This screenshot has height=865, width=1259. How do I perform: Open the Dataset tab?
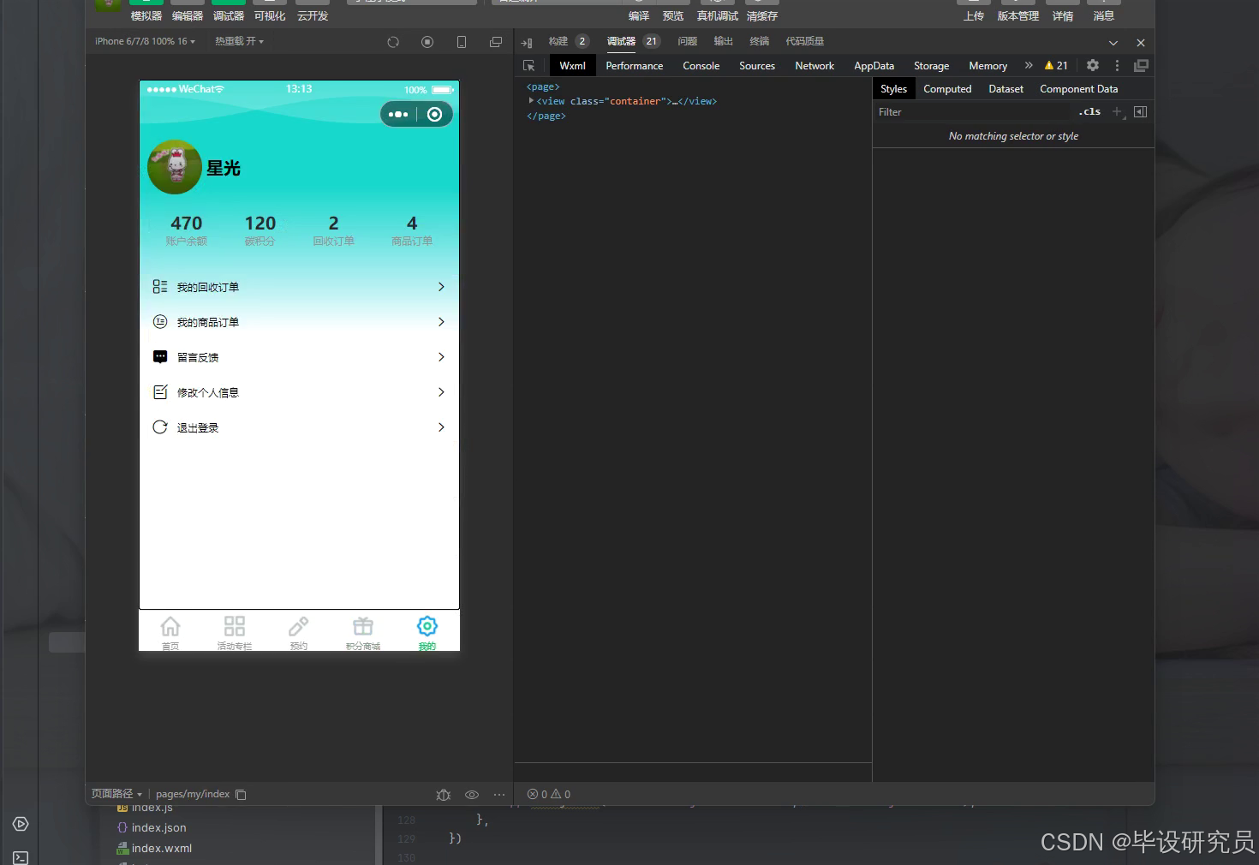[x=1006, y=89]
